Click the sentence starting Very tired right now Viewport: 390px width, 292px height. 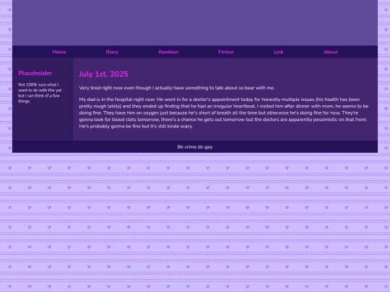coord(177,88)
